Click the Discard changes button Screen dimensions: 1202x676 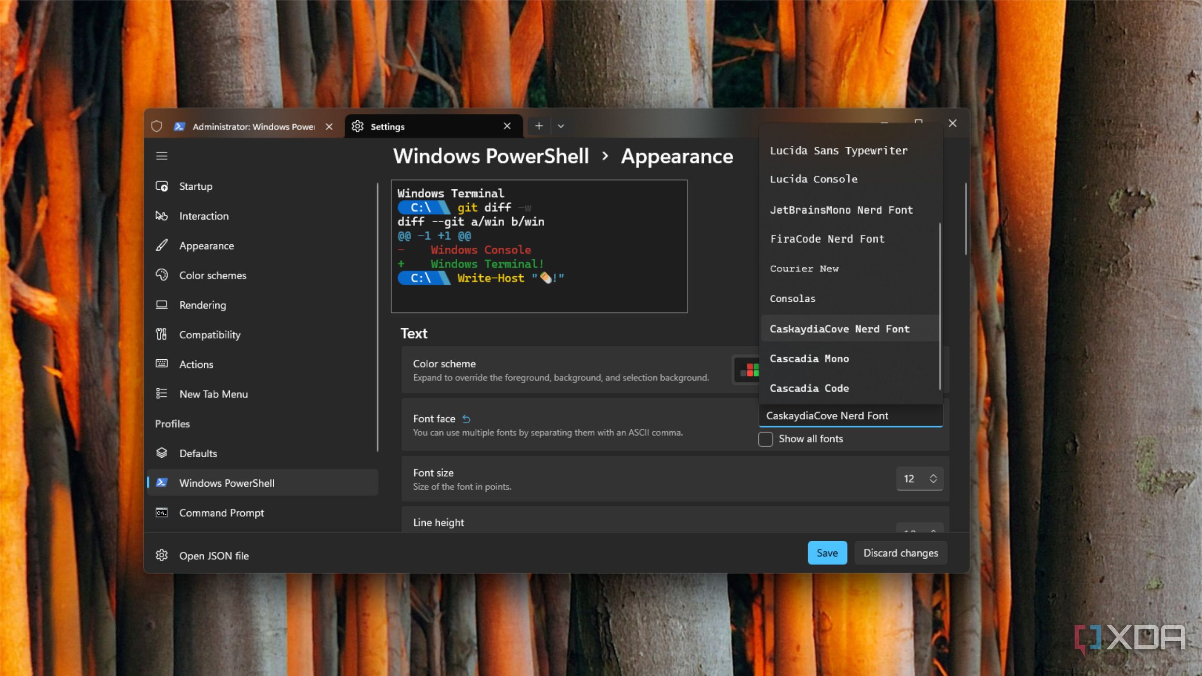click(900, 553)
